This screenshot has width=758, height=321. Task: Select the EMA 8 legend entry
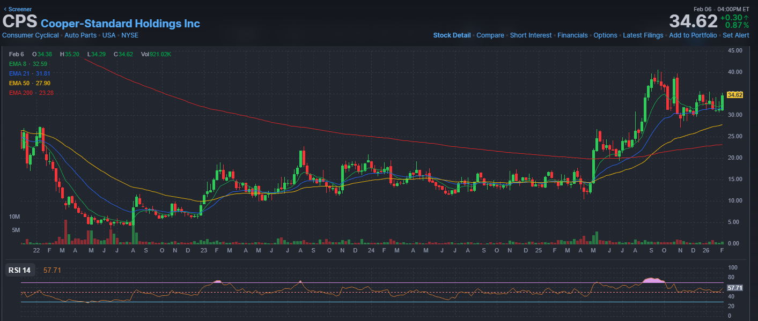[x=28, y=64]
